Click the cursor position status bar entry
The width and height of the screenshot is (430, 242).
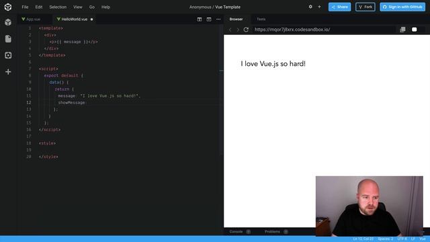point(363,239)
